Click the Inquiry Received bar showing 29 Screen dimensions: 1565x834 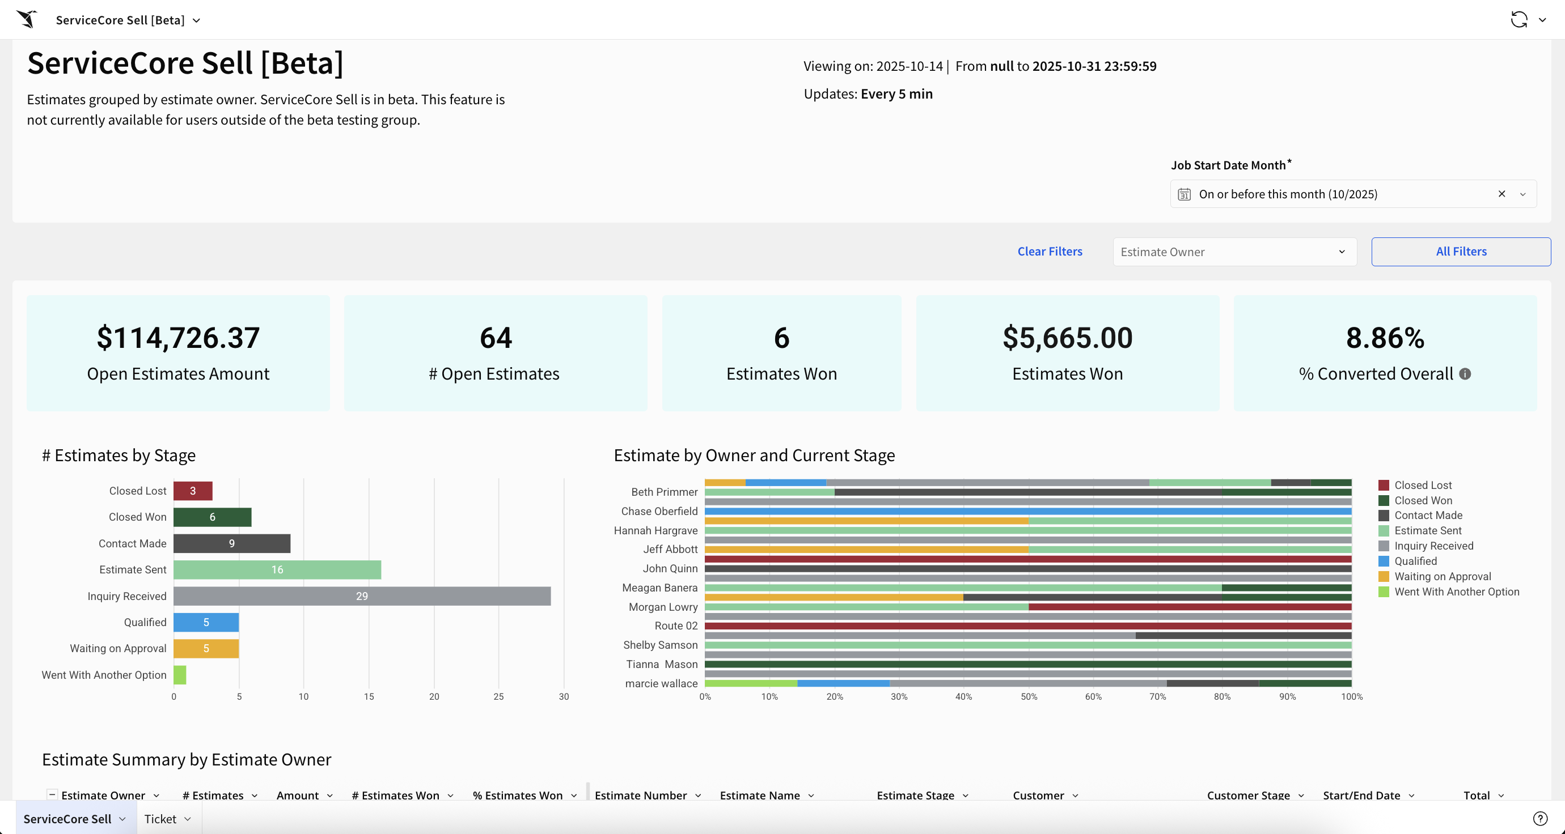coord(362,596)
